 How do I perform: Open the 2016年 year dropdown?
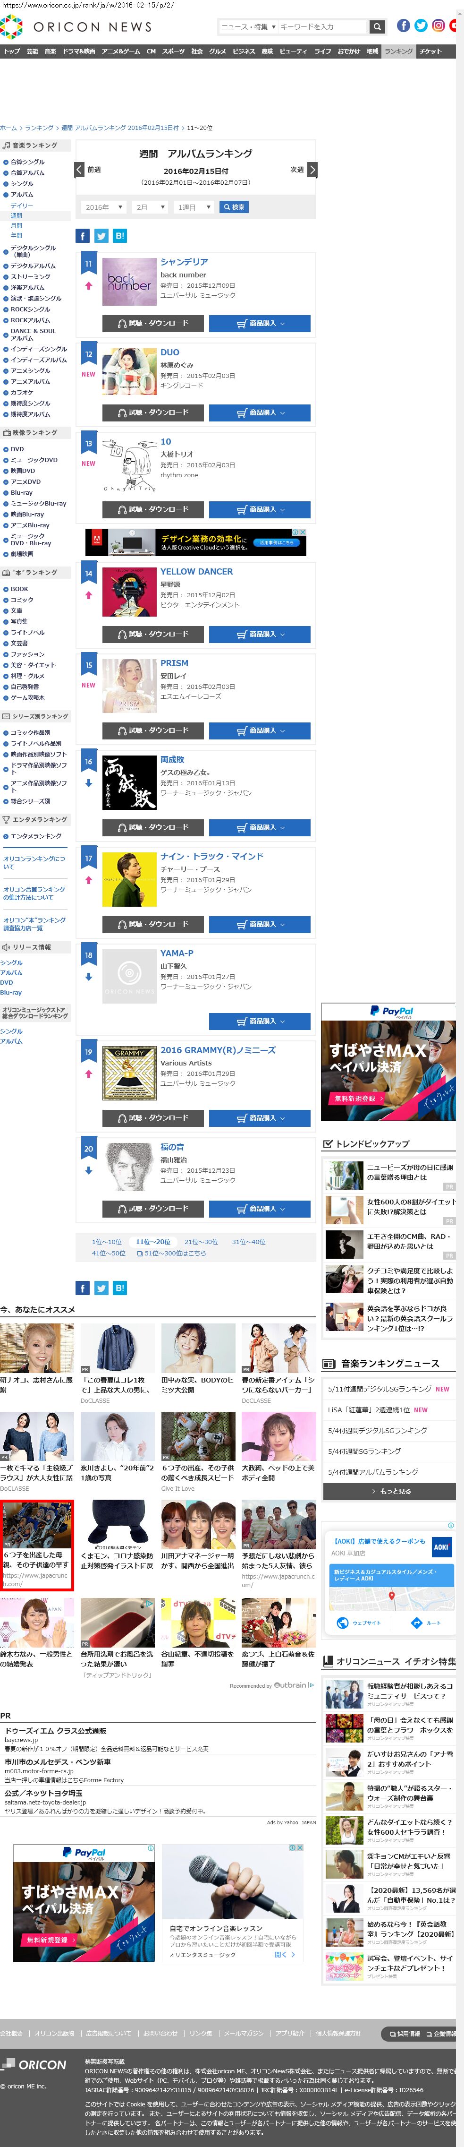coord(104,207)
